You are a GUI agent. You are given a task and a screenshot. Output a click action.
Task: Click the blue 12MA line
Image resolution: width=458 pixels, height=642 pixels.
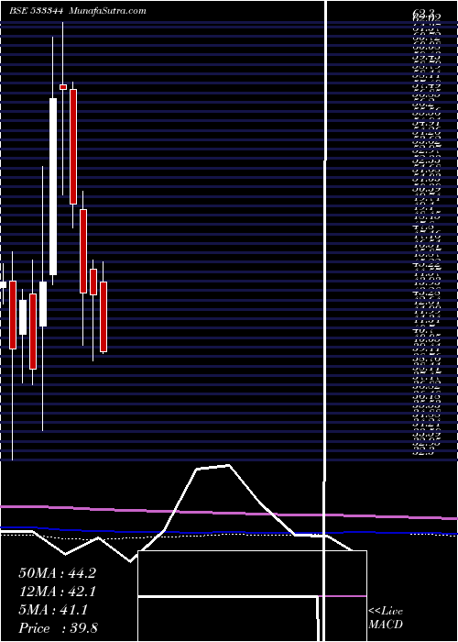(229, 532)
